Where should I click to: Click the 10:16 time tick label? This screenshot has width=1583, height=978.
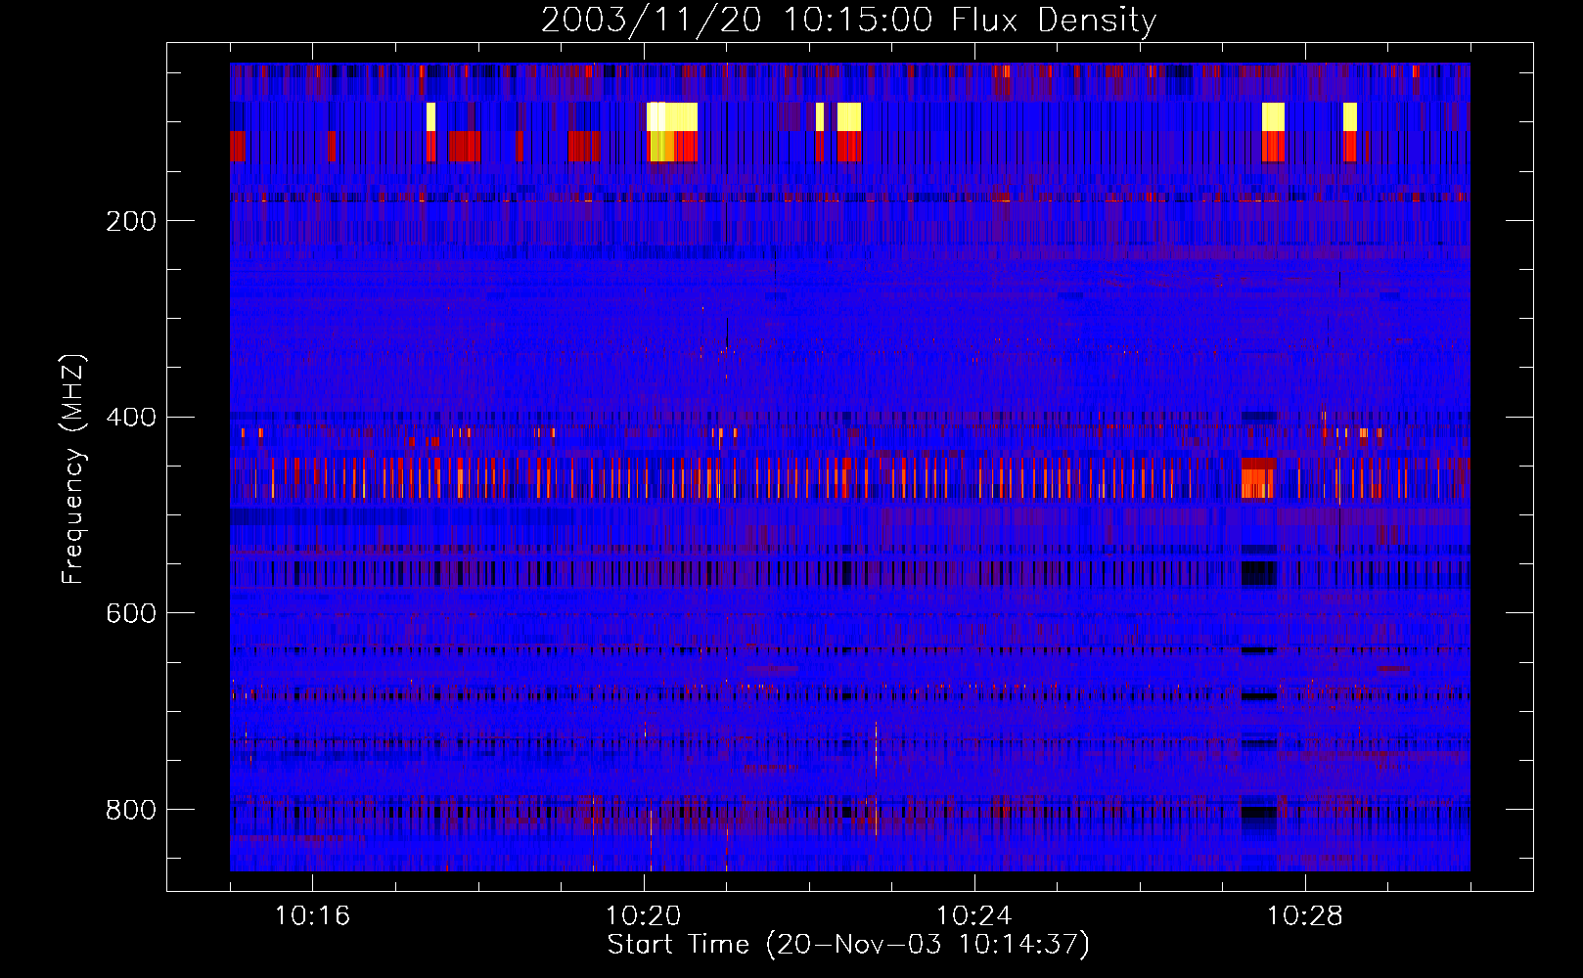[x=312, y=916]
